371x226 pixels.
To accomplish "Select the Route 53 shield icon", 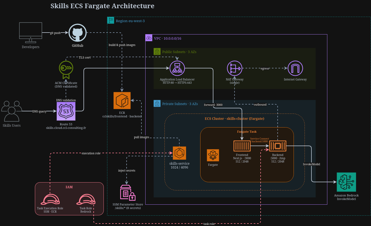I will pyautogui.click(x=66, y=111).
